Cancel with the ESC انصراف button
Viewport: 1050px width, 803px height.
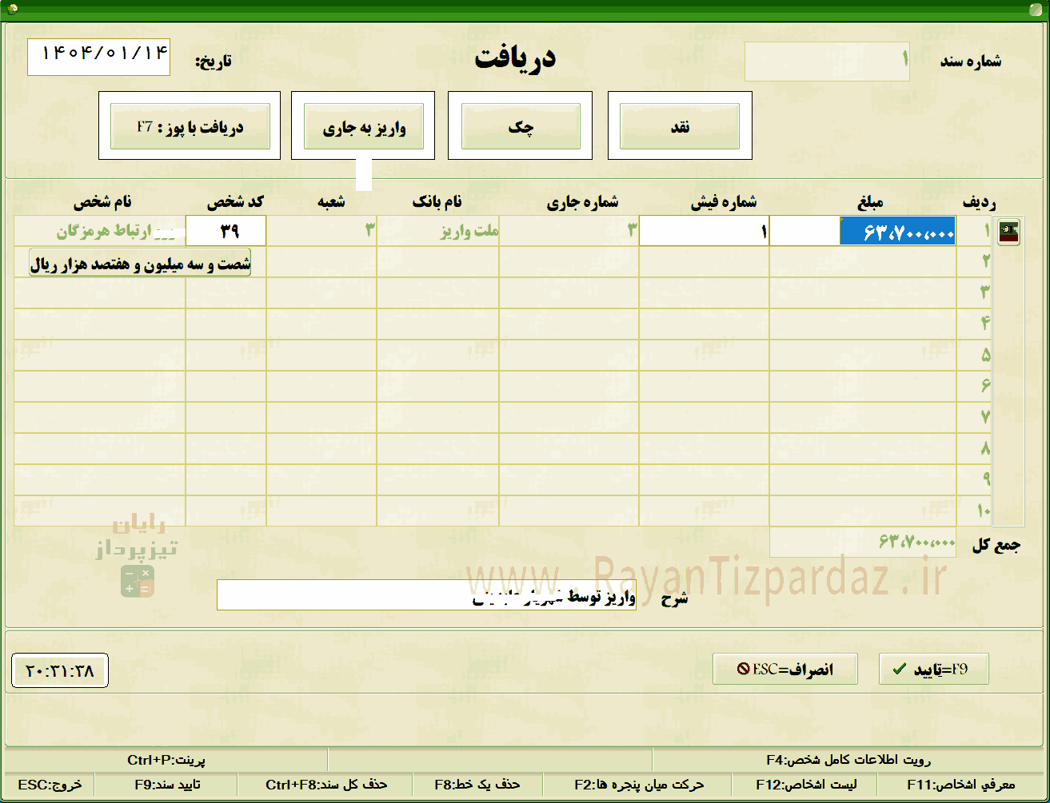[785, 669]
